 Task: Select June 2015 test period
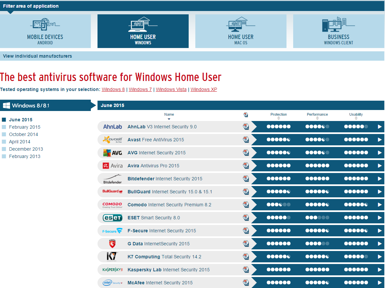(x=21, y=120)
